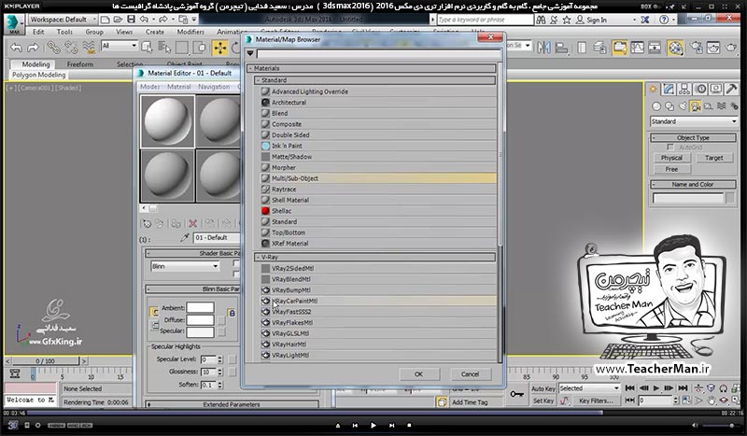Click the Open File folder icon
The width and height of the screenshot is (747, 436).
click(x=118, y=20)
